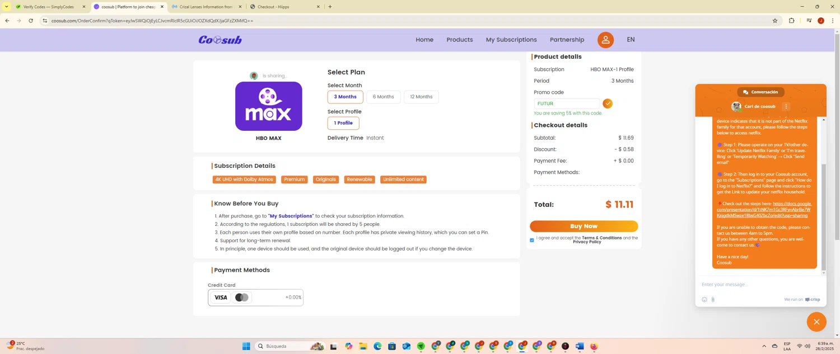Open crisp branding link in chat

[x=812, y=300]
